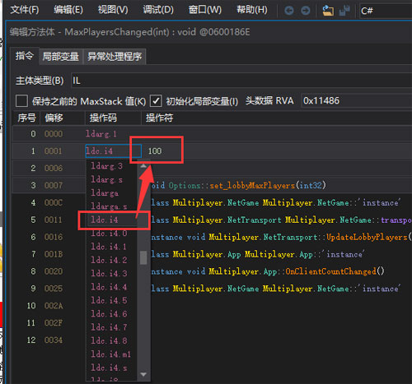Select ldarg.1 opcode in row 0
This screenshot has width=412, height=384.
[101, 134]
